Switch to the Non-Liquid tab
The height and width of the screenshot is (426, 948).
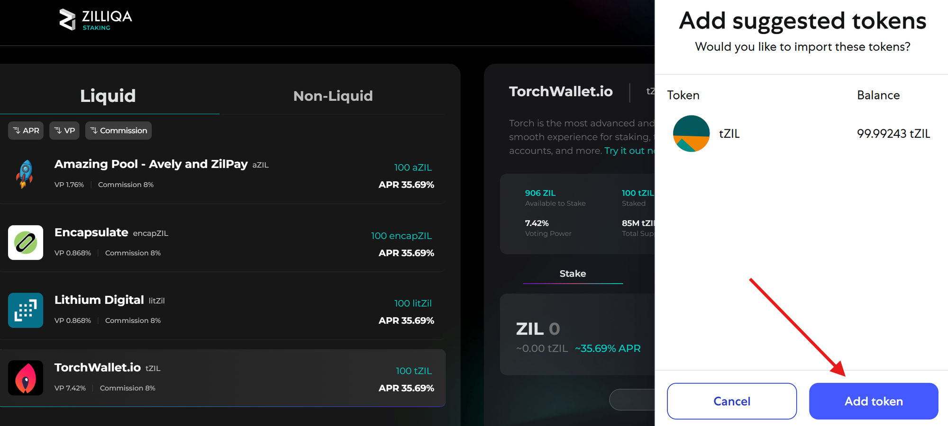pyautogui.click(x=333, y=96)
